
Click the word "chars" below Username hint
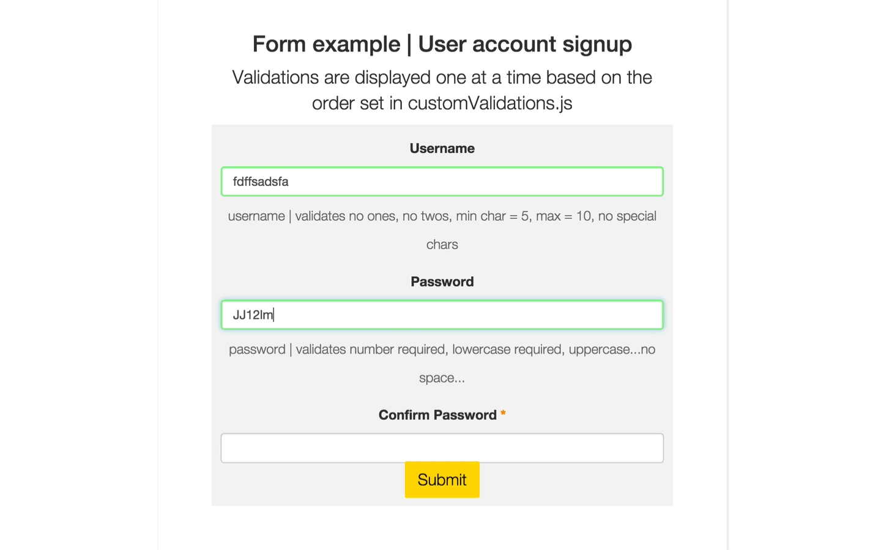[442, 244]
